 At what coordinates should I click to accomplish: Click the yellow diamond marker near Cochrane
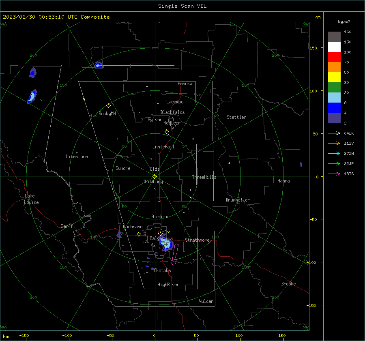[139, 234]
